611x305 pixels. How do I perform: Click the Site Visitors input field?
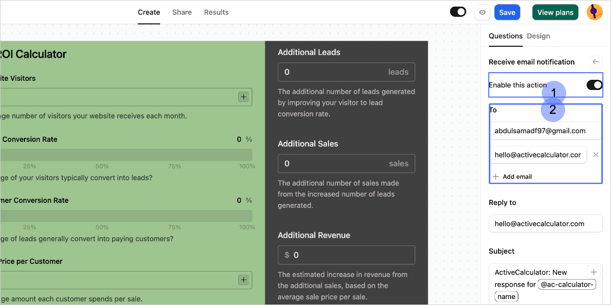point(126,97)
